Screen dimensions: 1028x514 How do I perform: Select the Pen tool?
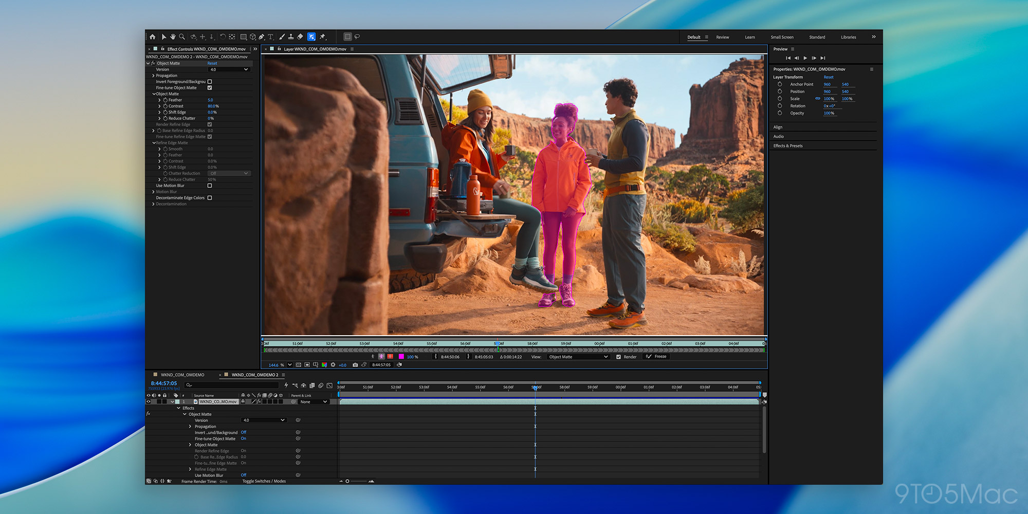[262, 37]
